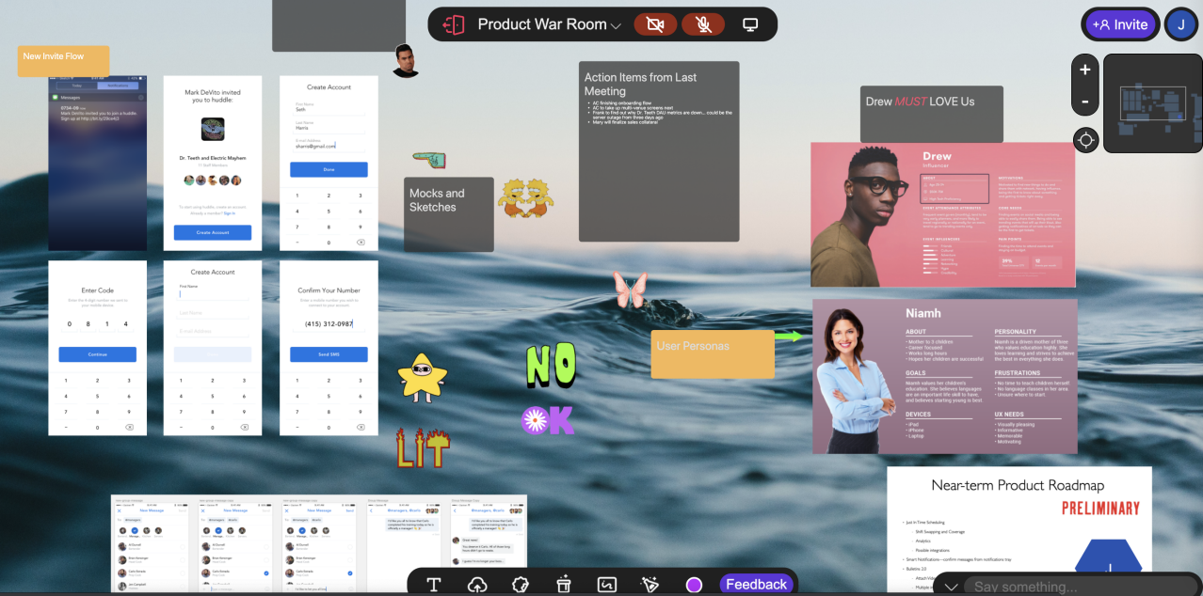
Task: Click the cloud upload icon
Action: [x=477, y=585]
